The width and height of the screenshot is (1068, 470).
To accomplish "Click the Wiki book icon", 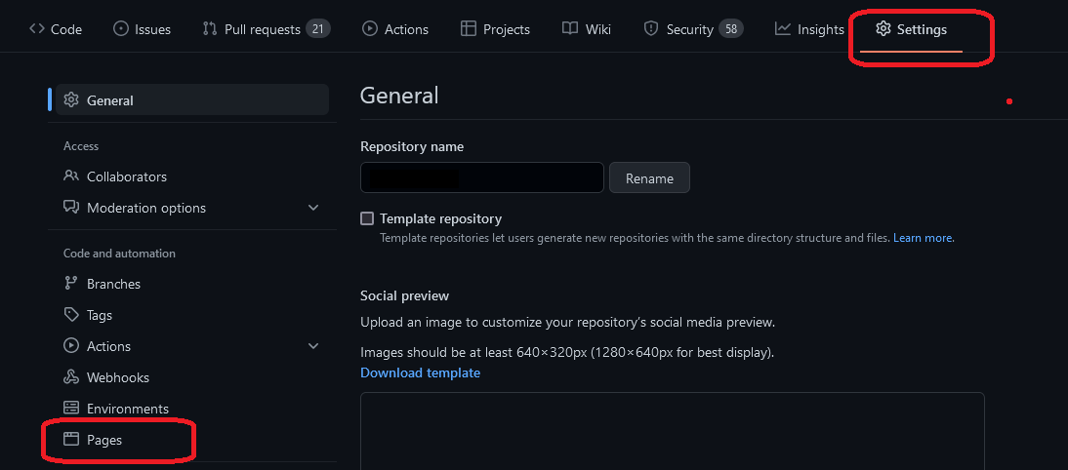I will click(570, 29).
